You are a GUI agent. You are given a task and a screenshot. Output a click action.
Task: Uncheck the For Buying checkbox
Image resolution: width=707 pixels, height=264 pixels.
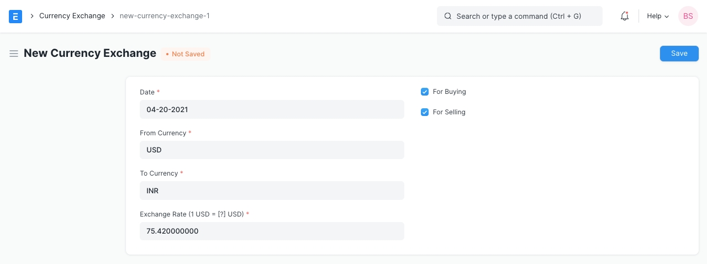pos(425,92)
